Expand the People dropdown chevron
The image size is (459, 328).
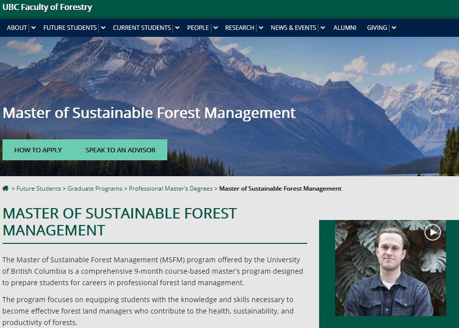pos(215,28)
